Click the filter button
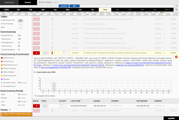 point(75,6)
